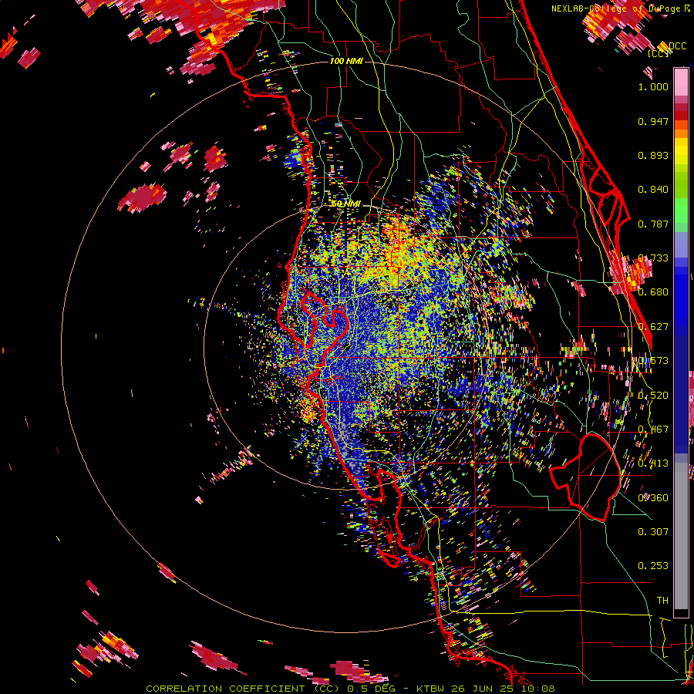694x694 pixels.
Task: Click the 0.893 legend value
Action: click(x=653, y=155)
